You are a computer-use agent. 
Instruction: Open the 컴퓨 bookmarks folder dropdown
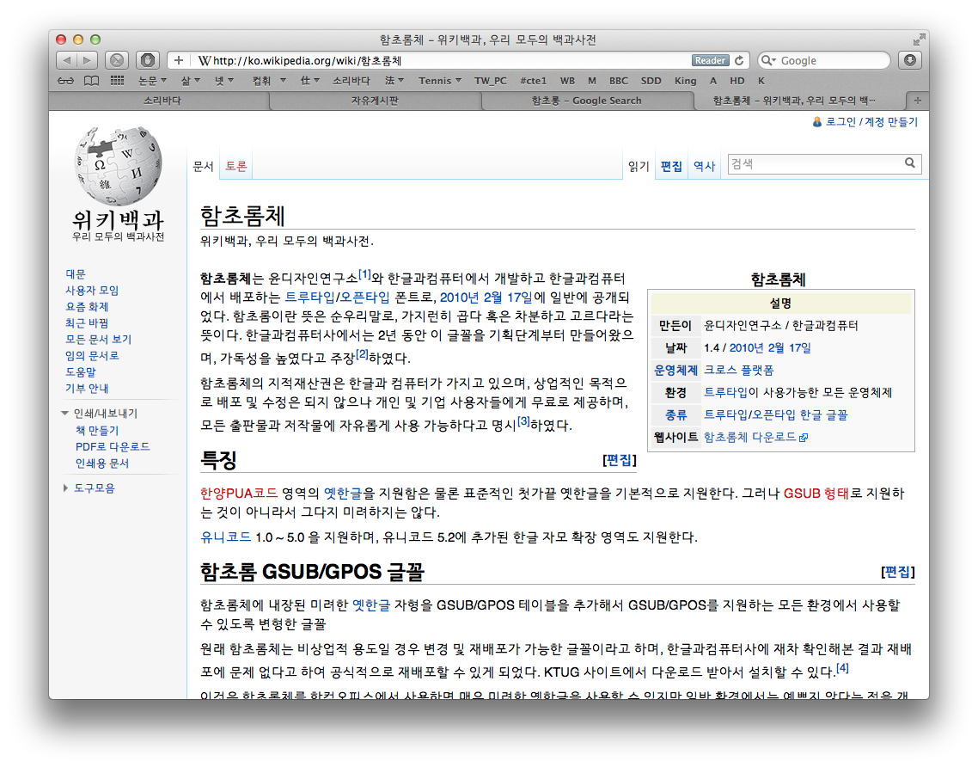click(x=268, y=81)
